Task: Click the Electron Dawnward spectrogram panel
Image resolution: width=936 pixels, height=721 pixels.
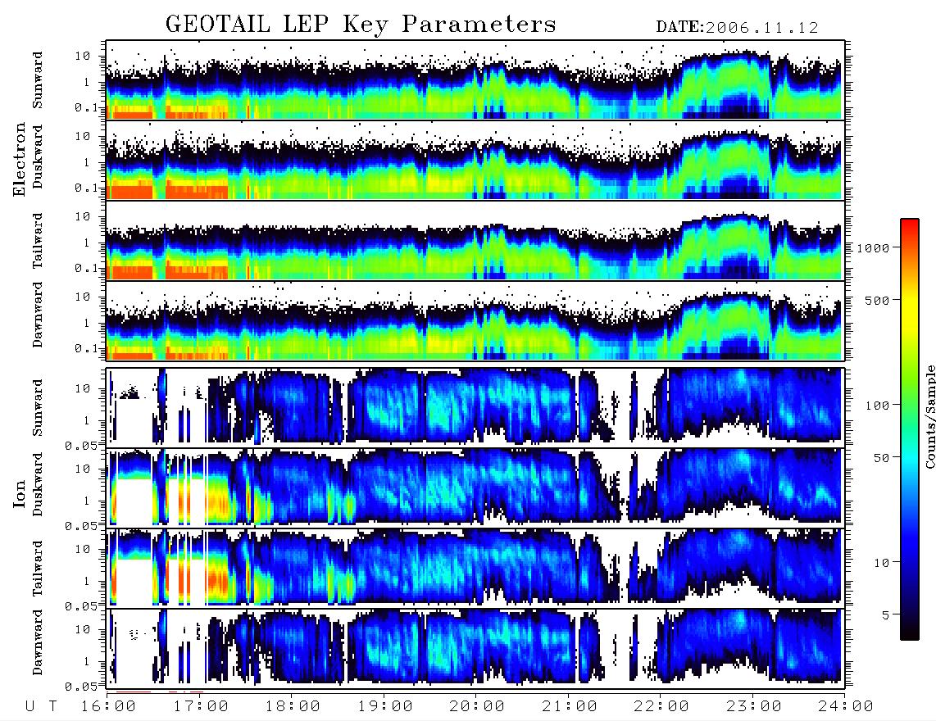Action: (x=475, y=321)
